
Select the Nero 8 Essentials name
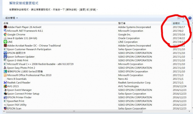click(x=17, y=79)
